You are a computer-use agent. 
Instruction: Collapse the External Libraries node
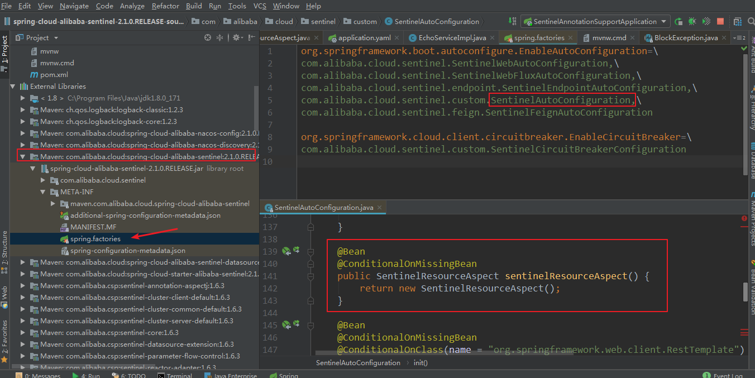pos(13,87)
